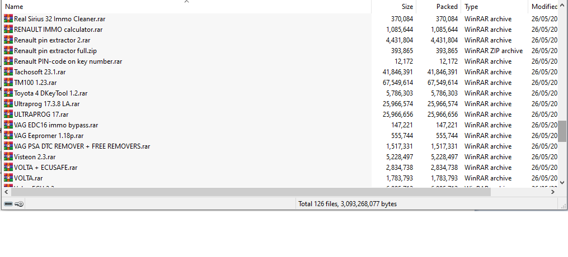The height and width of the screenshot is (257, 568).
Task: Click the icon of Toyota 4 DKeyTool 1.2.rar
Action: tap(8, 93)
